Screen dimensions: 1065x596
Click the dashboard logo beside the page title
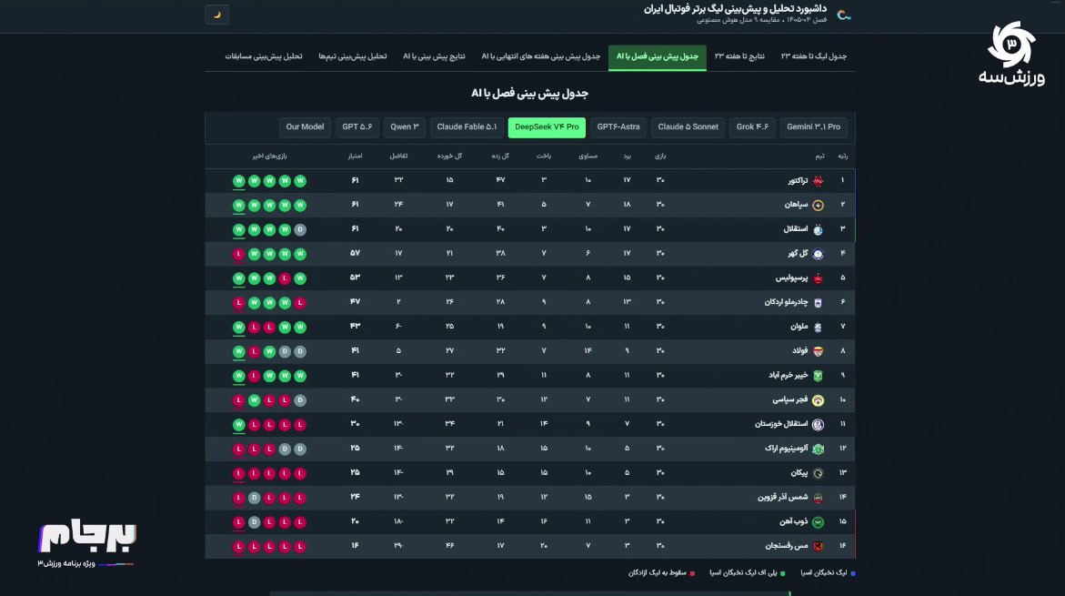coord(844,15)
